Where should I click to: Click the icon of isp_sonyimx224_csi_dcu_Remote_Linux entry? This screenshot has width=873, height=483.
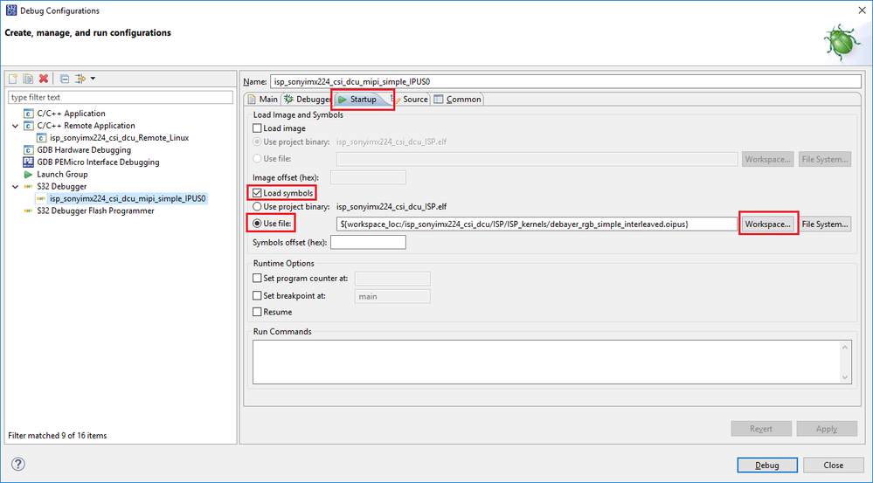click(41, 138)
